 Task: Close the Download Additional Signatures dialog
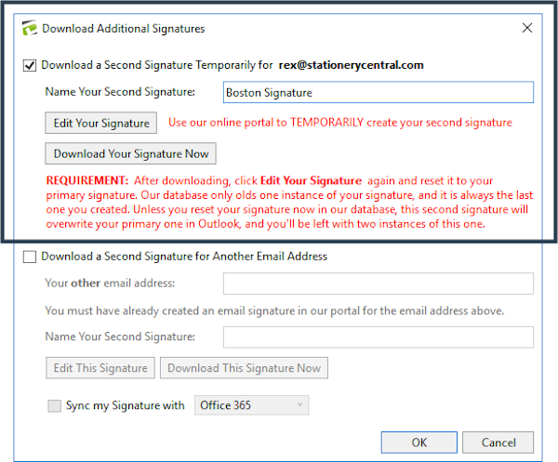(x=527, y=29)
